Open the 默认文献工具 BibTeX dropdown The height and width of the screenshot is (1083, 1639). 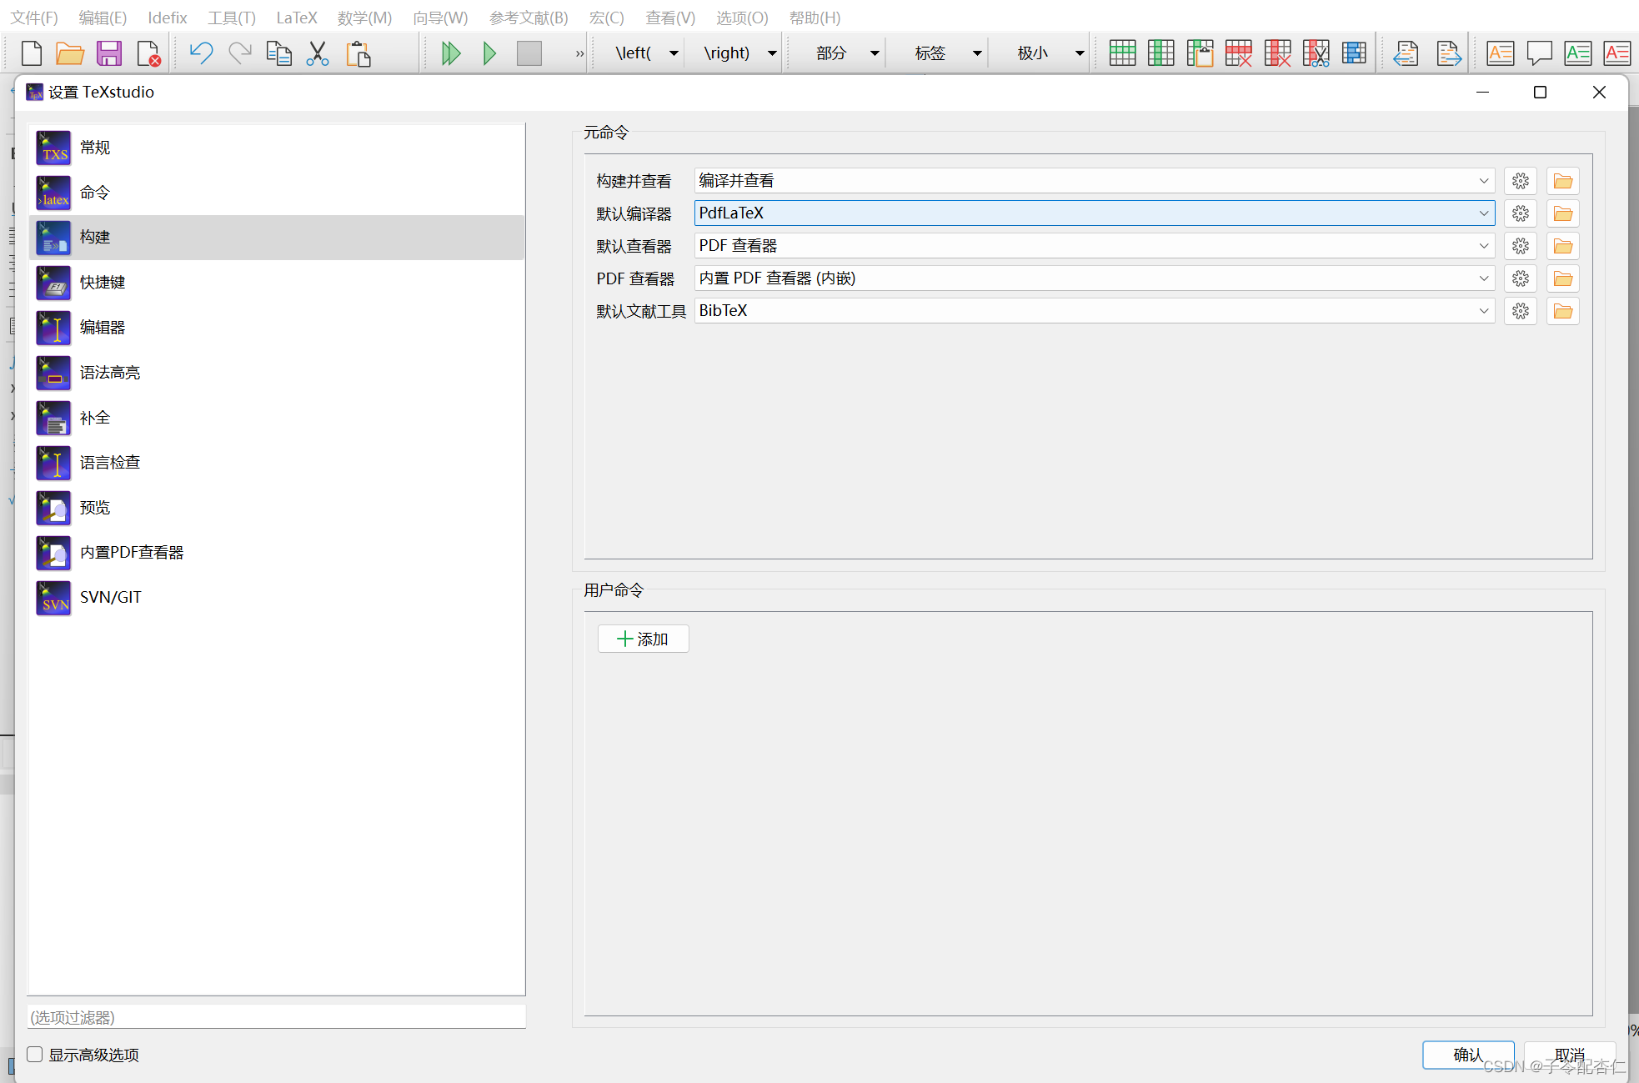pos(1095,311)
